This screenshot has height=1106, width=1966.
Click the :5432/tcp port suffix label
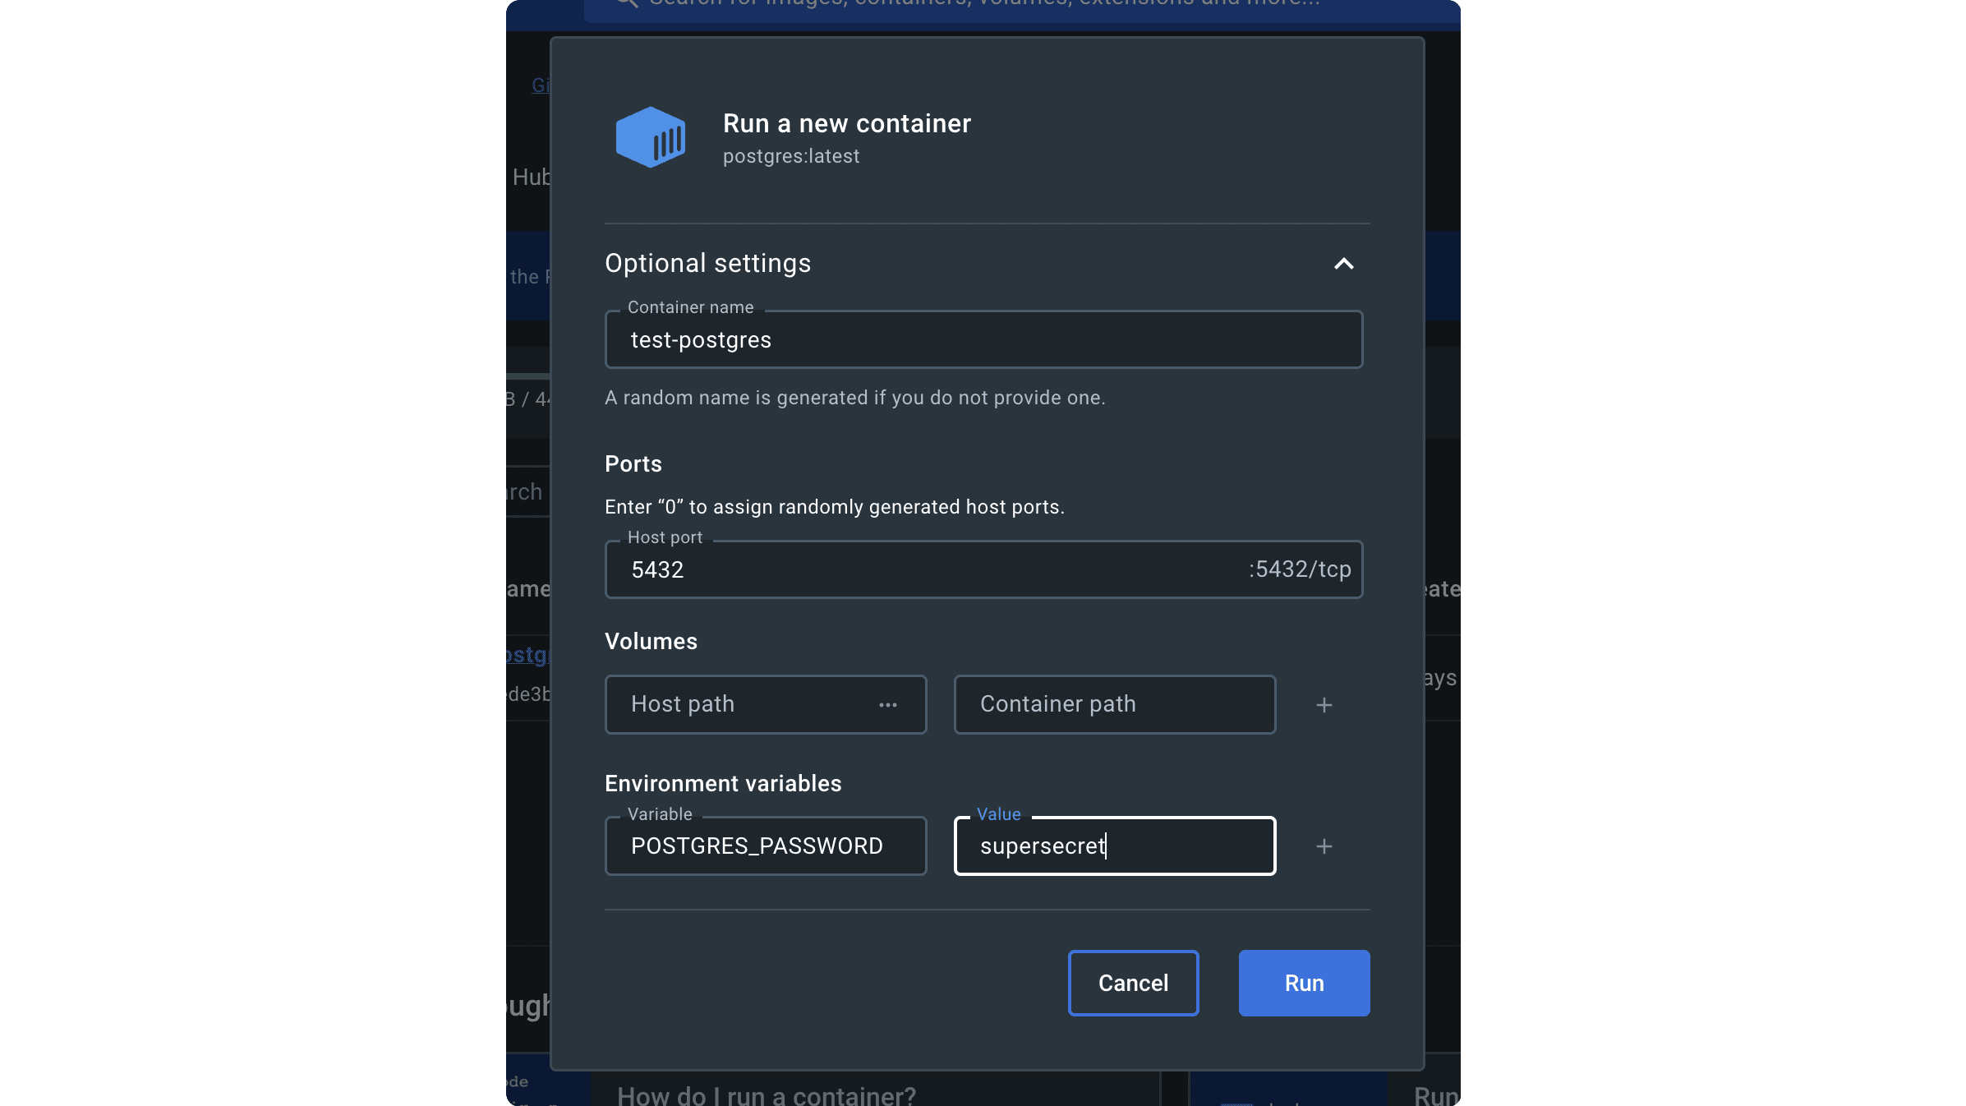(x=1296, y=569)
